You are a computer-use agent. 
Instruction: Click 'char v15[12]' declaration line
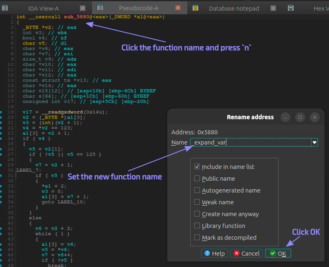(43, 91)
